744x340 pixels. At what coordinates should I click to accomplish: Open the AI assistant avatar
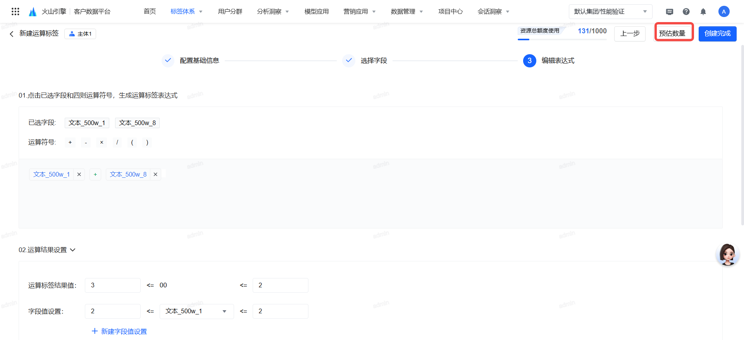click(727, 254)
